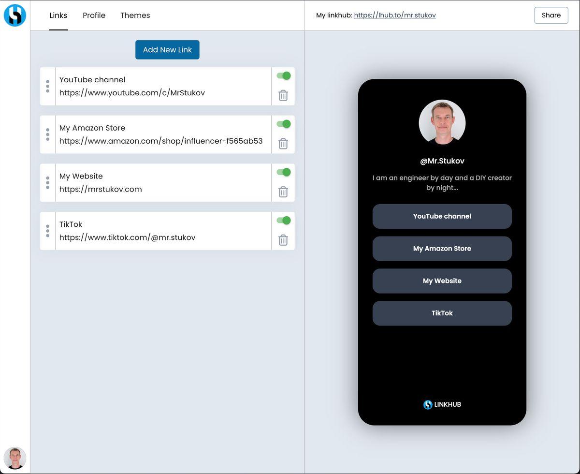Image resolution: width=580 pixels, height=474 pixels.
Task: Grab the TikTok drag handle
Action: [x=47, y=231]
